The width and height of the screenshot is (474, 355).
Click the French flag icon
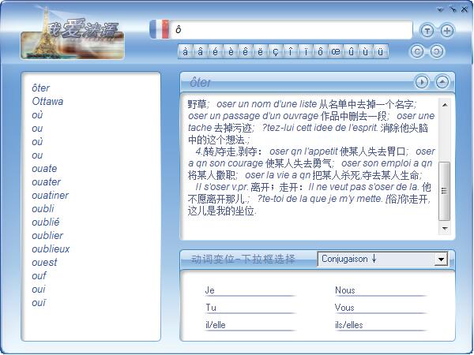click(x=160, y=29)
